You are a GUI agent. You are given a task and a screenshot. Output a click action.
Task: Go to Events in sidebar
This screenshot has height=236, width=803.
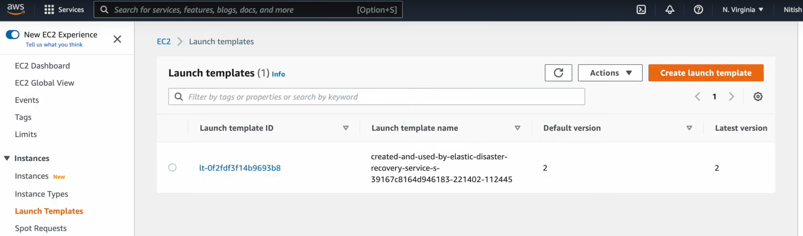pos(27,100)
